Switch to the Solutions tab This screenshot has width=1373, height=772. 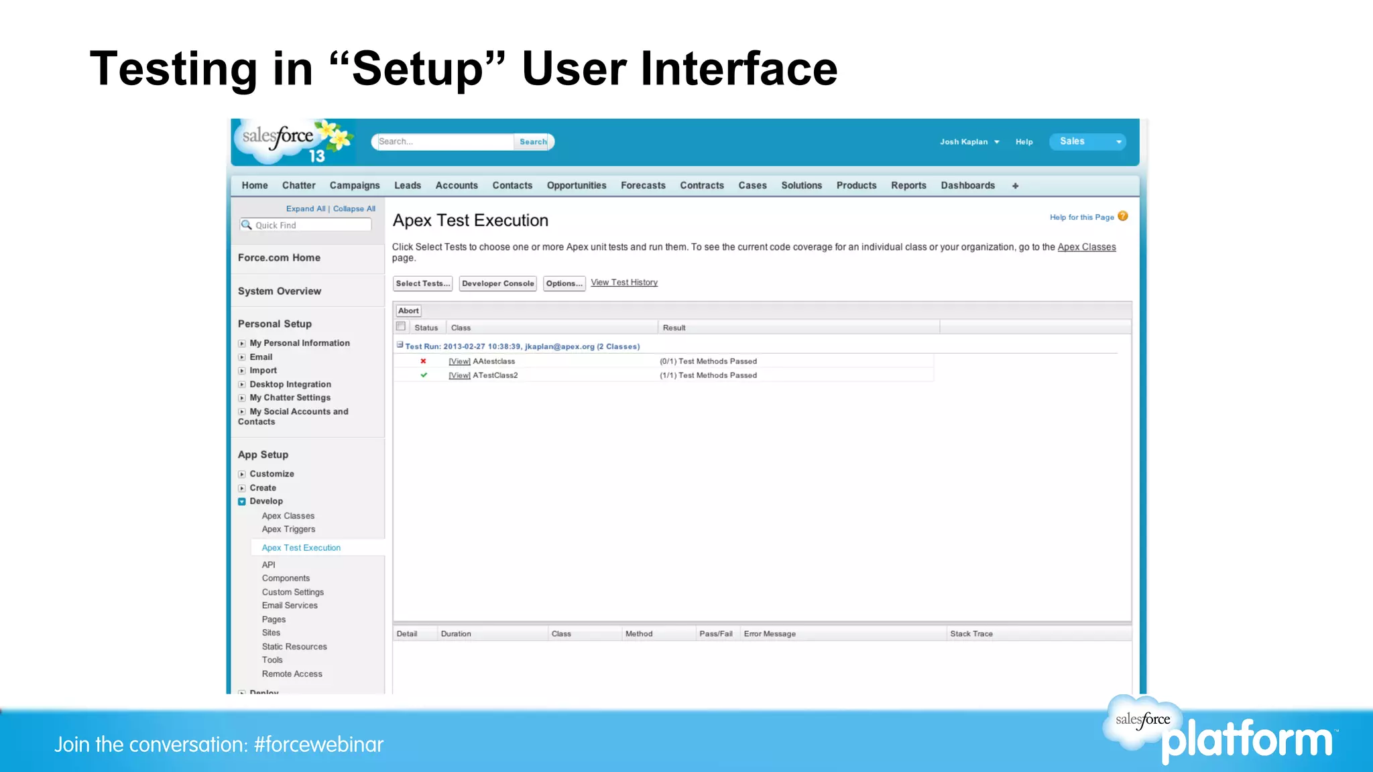pyautogui.click(x=801, y=186)
